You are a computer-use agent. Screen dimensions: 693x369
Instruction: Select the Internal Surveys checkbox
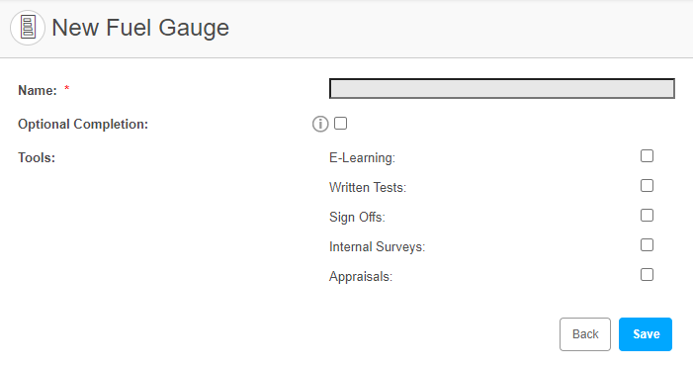(648, 244)
